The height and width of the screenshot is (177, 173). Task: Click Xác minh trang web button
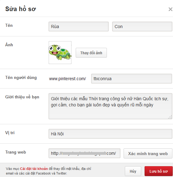(148, 153)
